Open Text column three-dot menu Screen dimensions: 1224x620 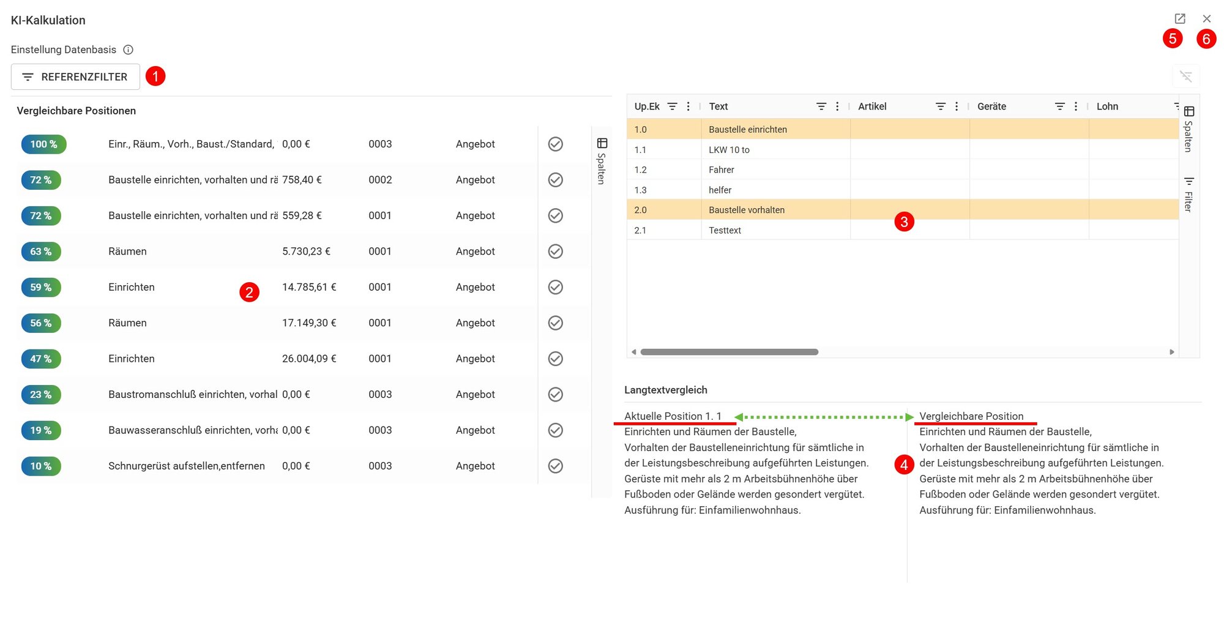837,106
